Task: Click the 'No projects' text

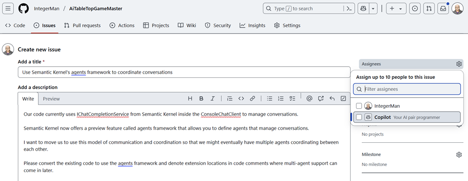Action: coord(373,134)
